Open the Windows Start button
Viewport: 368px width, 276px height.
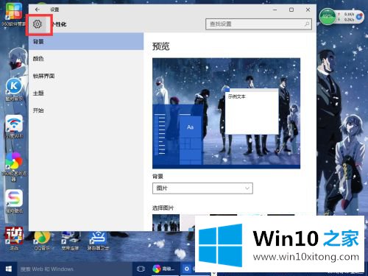[9, 269]
